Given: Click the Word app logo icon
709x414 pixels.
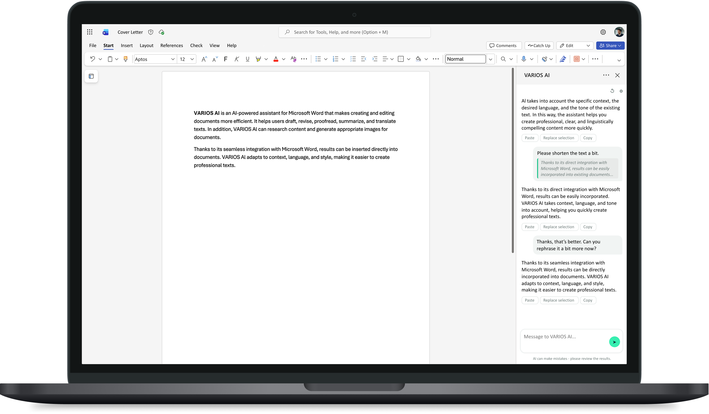Looking at the screenshot, I should tap(106, 32).
